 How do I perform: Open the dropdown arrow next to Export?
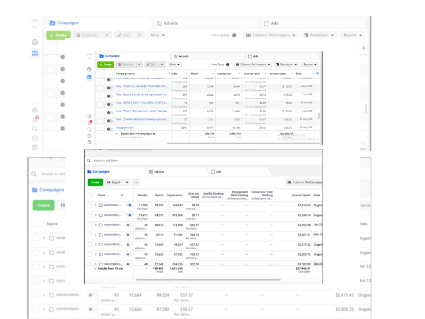coord(126,182)
